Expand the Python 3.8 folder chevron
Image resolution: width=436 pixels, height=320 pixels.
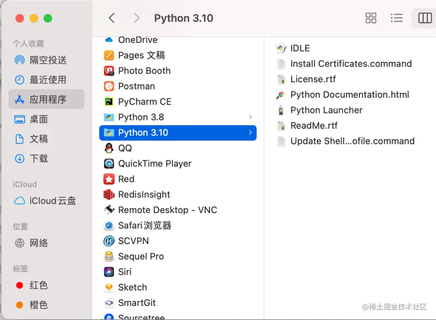(250, 117)
